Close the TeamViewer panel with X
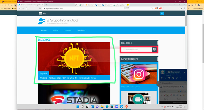This screenshot has width=204, height=110. point(184,72)
